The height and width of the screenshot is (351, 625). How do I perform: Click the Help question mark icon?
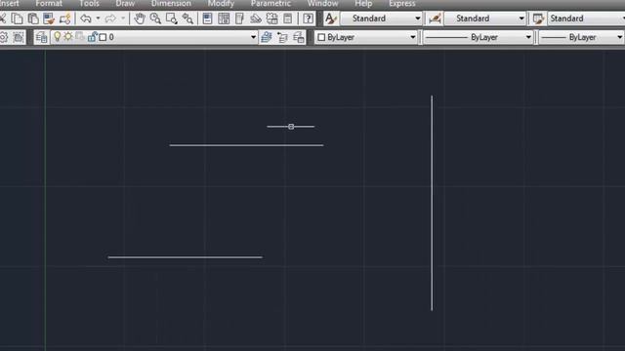click(x=308, y=19)
